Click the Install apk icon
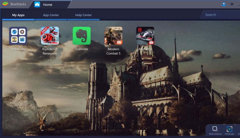 point(229,129)
